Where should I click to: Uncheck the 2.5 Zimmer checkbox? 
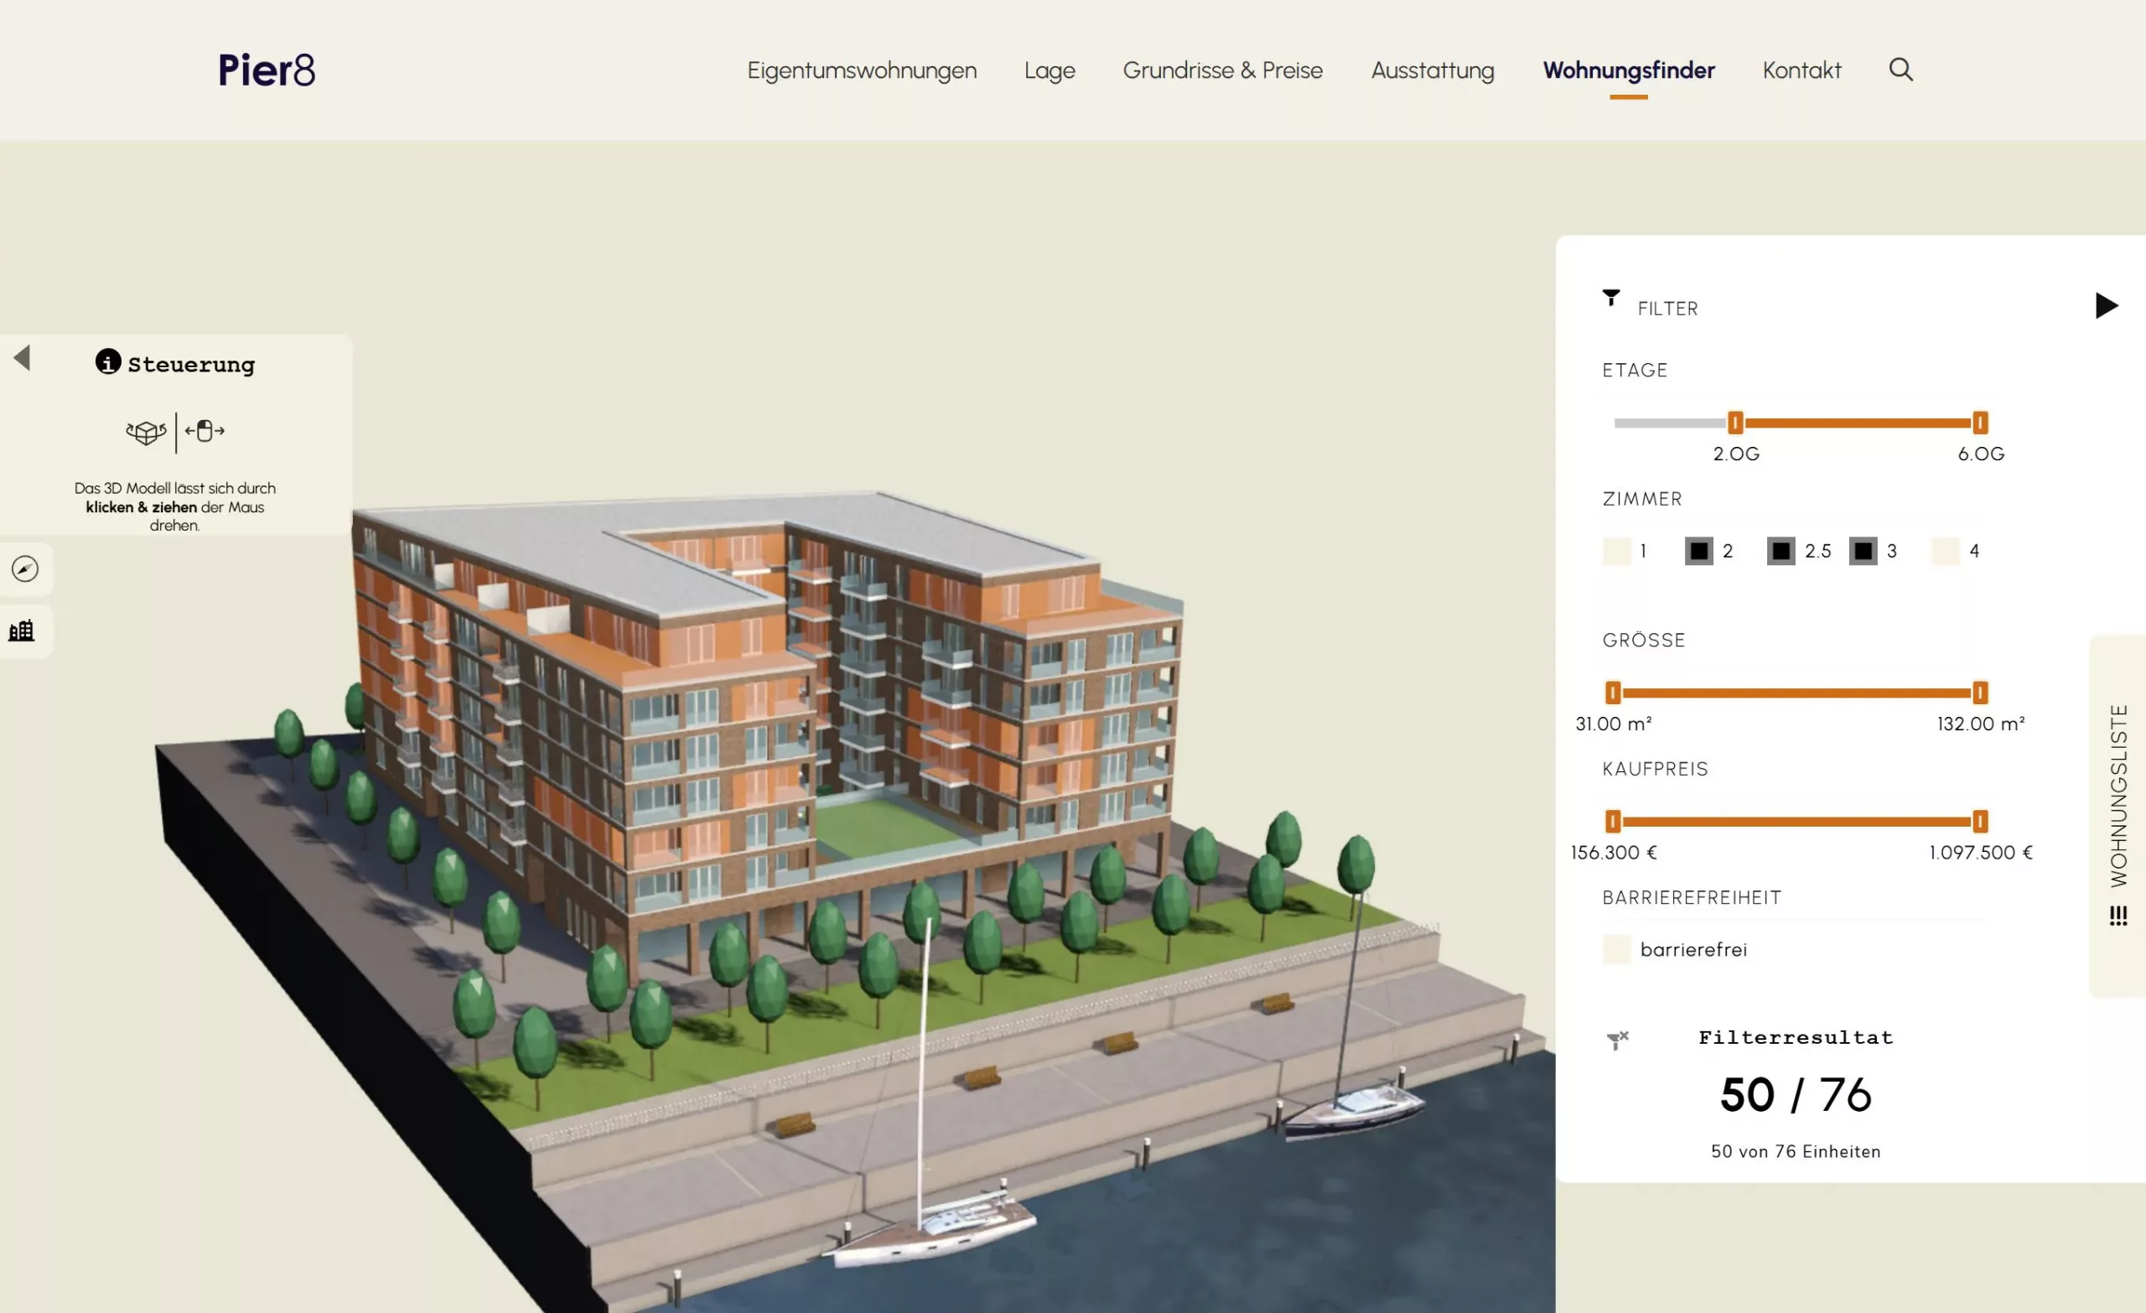click(1781, 552)
